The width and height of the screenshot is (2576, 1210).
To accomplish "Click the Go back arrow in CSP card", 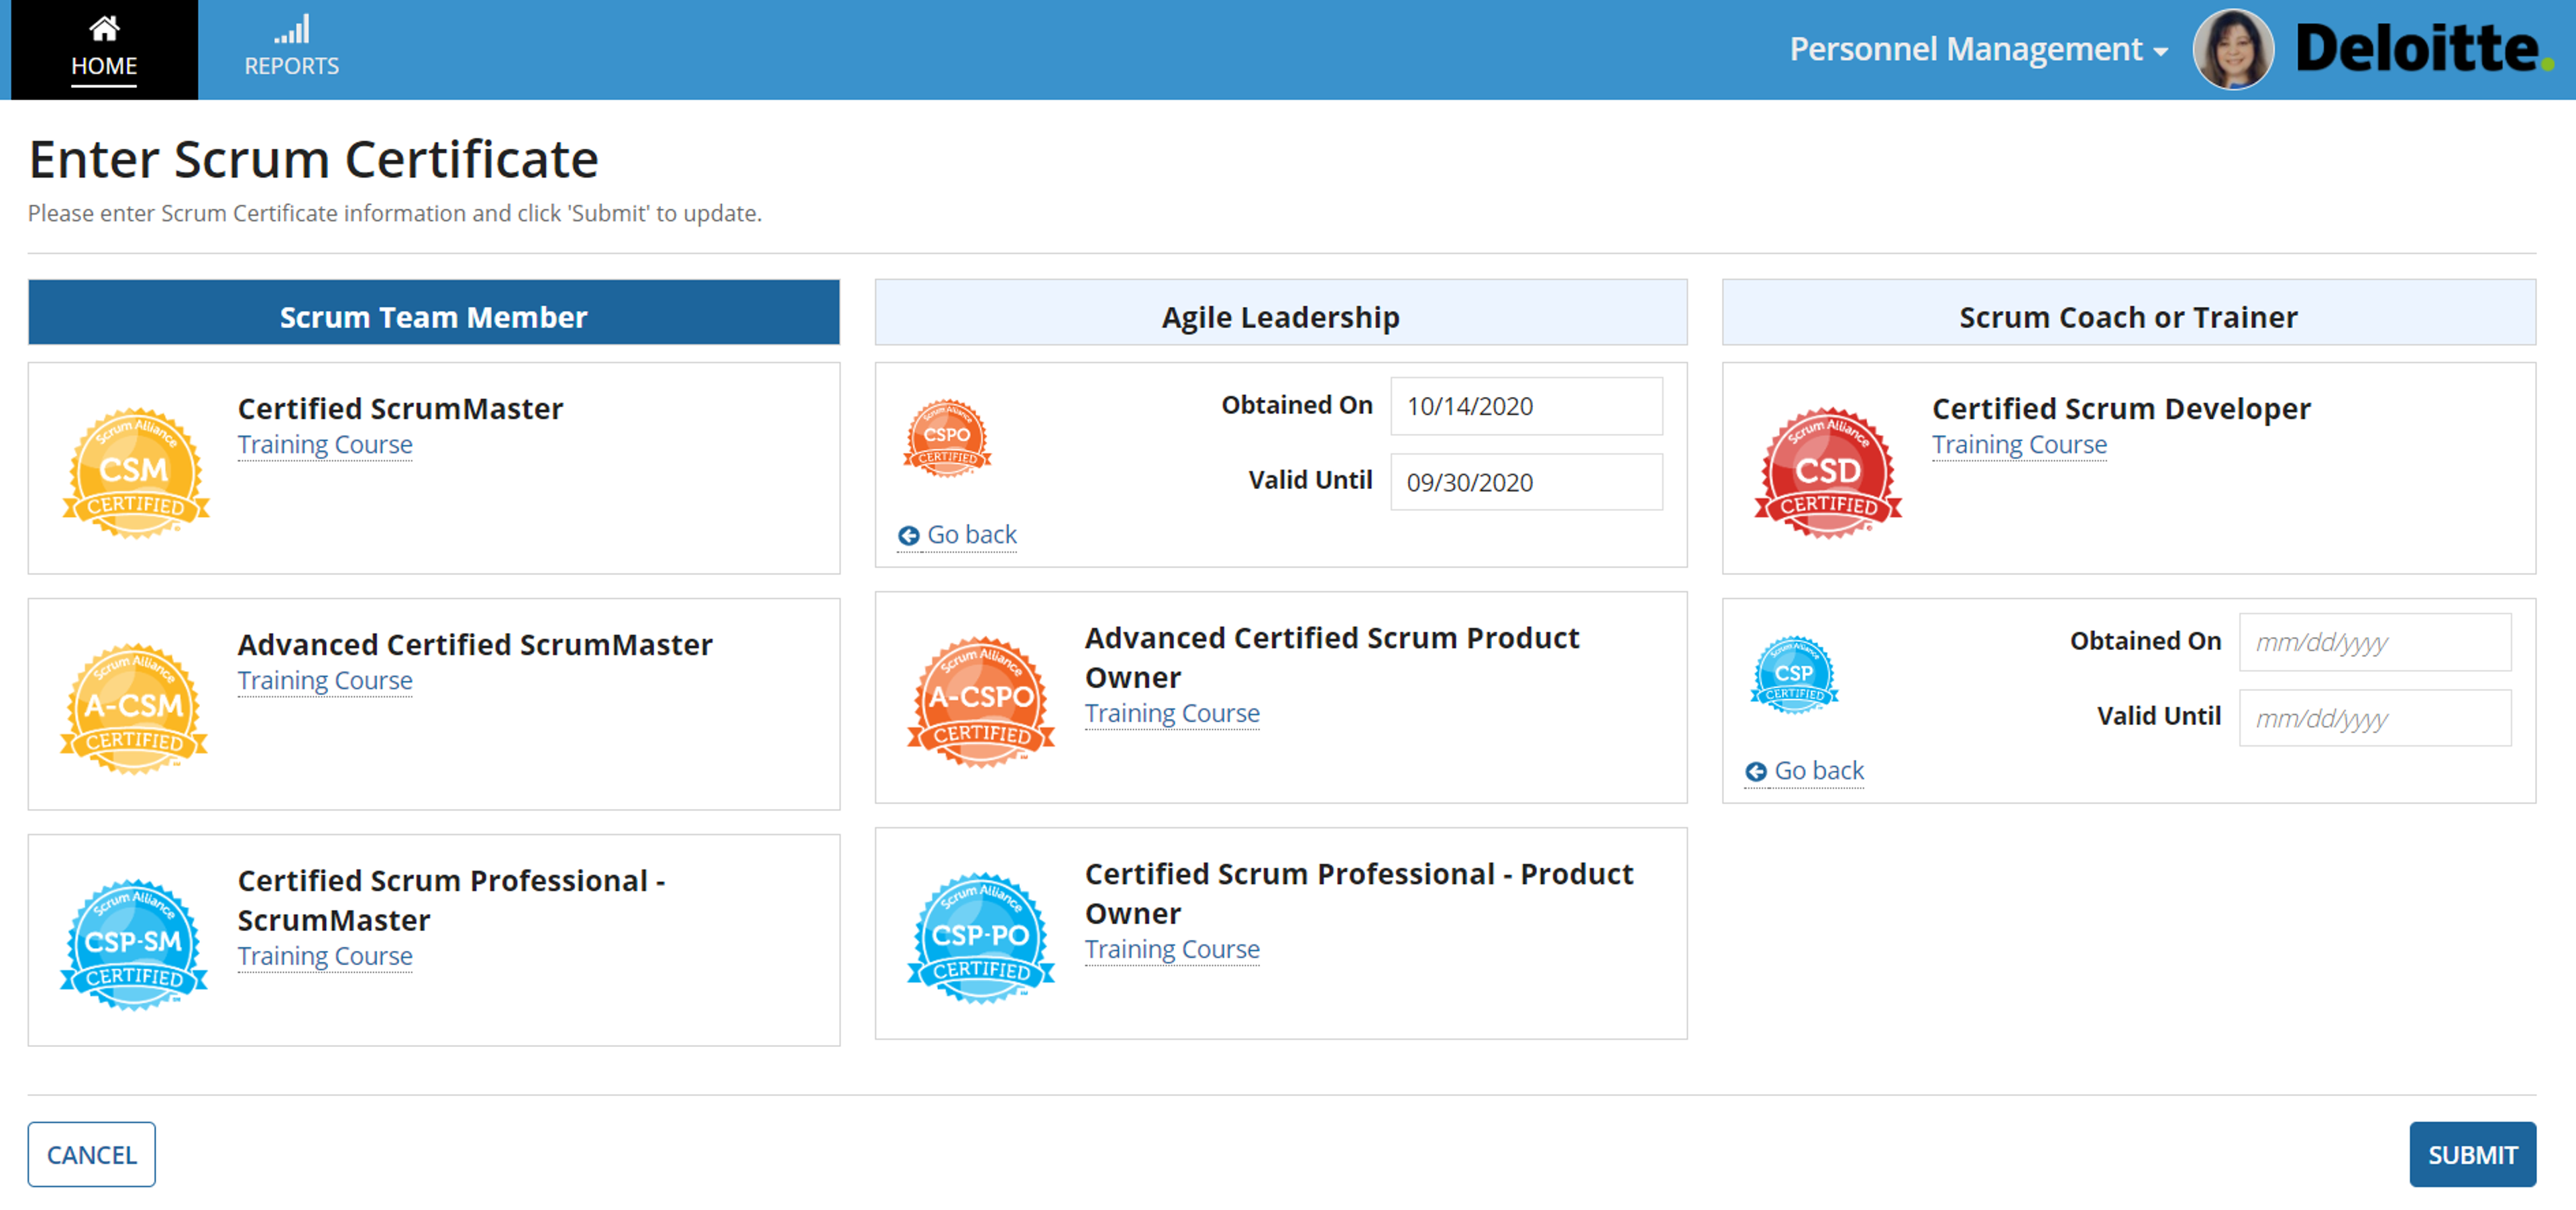I will coord(1755,772).
